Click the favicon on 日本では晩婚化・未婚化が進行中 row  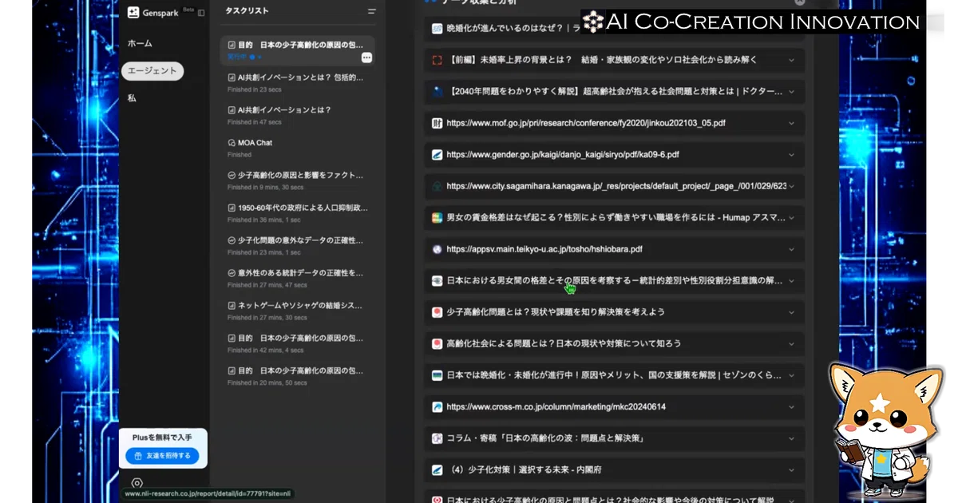coord(437,375)
